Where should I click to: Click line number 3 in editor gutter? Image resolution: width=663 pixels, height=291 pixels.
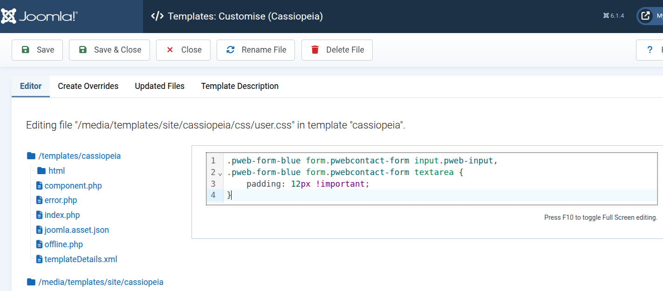coord(213,183)
